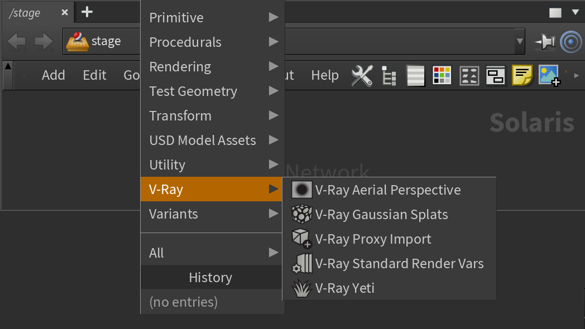Open the network tools wrench icon
Viewport: 585px width, 329px height.
[x=362, y=76]
